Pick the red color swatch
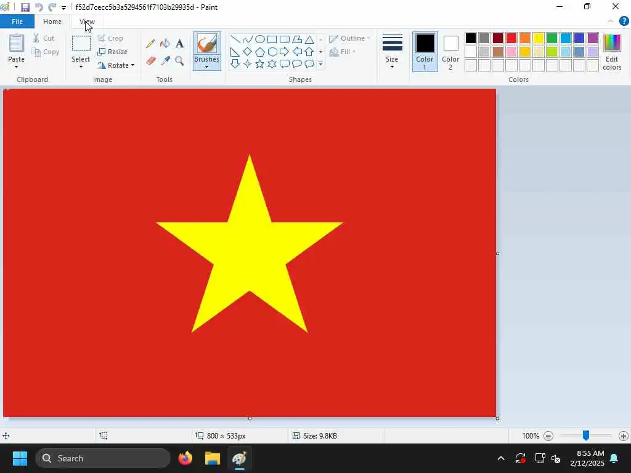 511,38
